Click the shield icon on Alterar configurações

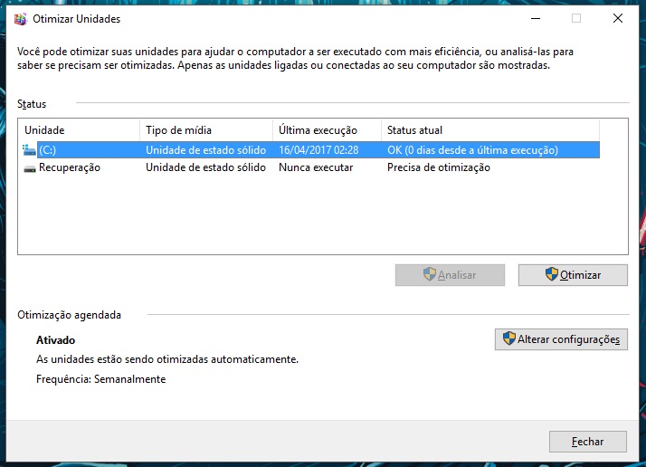click(x=508, y=339)
